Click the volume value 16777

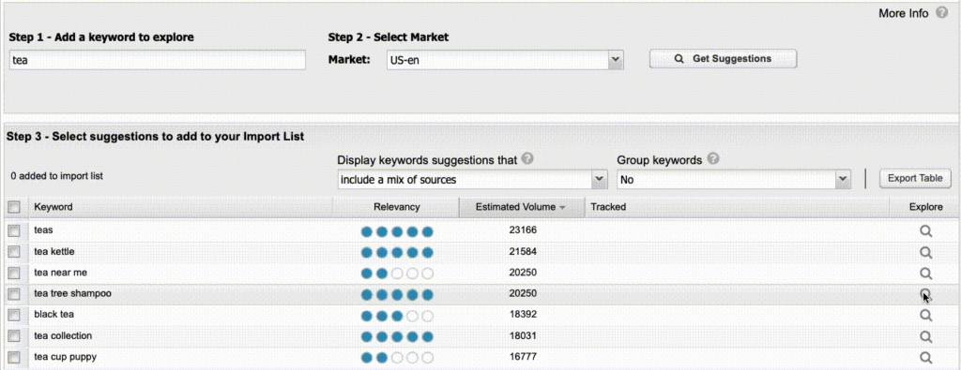522,357
